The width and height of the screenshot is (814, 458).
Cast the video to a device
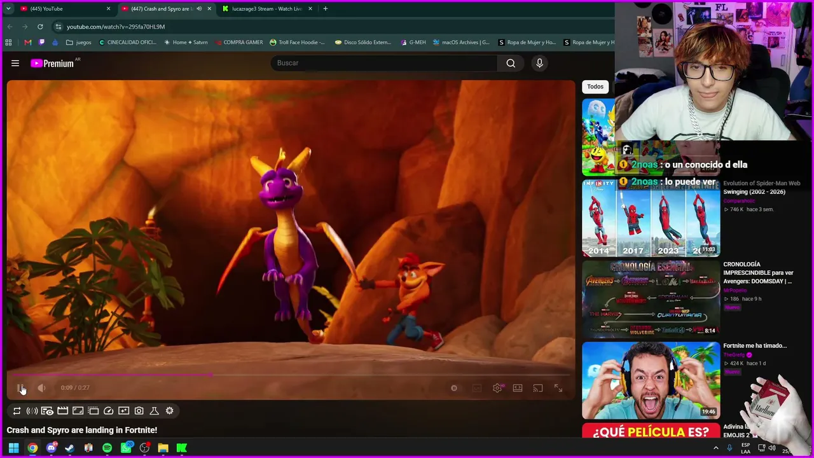click(538, 388)
